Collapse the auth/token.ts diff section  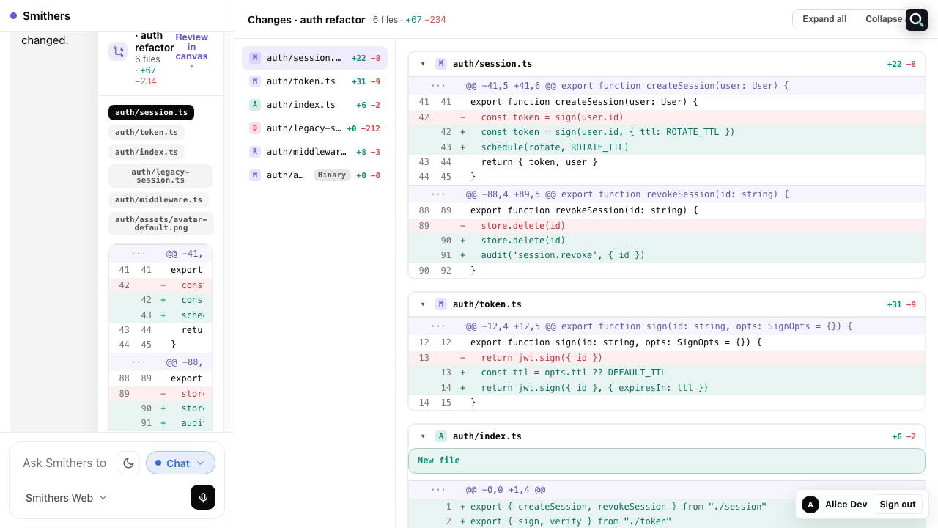423,304
